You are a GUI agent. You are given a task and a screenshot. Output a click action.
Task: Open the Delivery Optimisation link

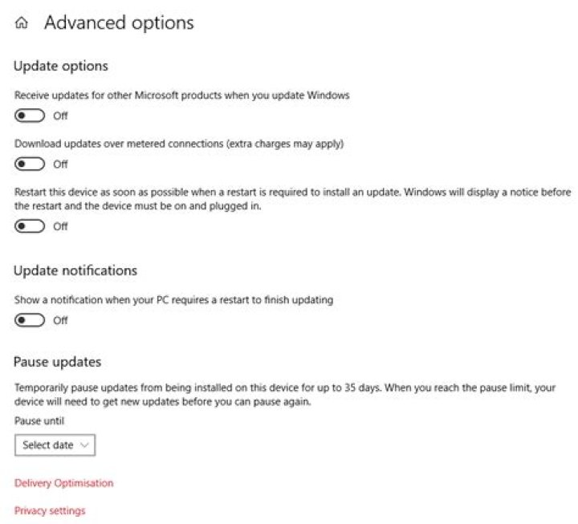click(64, 483)
